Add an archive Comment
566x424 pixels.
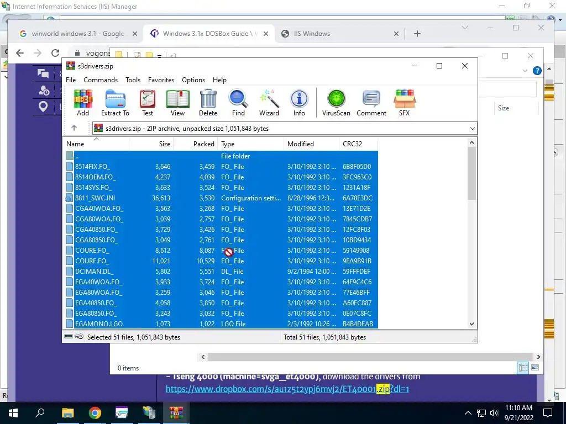pyautogui.click(x=371, y=103)
